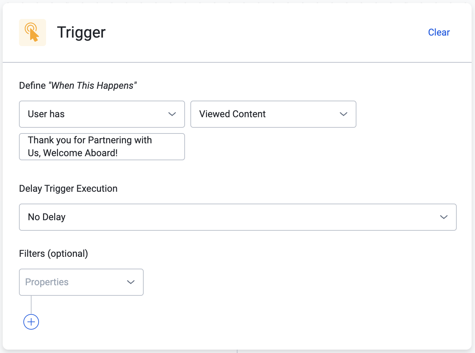Open the Viewed Content event dropdown

(273, 114)
